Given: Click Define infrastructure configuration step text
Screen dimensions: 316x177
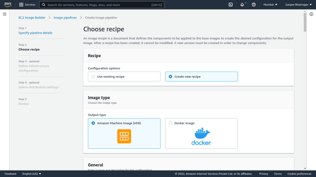Looking at the screenshot, I should pyautogui.click(x=34, y=68).
